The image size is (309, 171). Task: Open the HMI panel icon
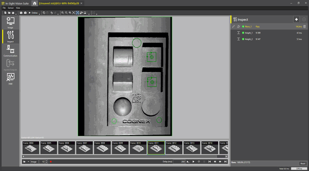coord(10,79)
